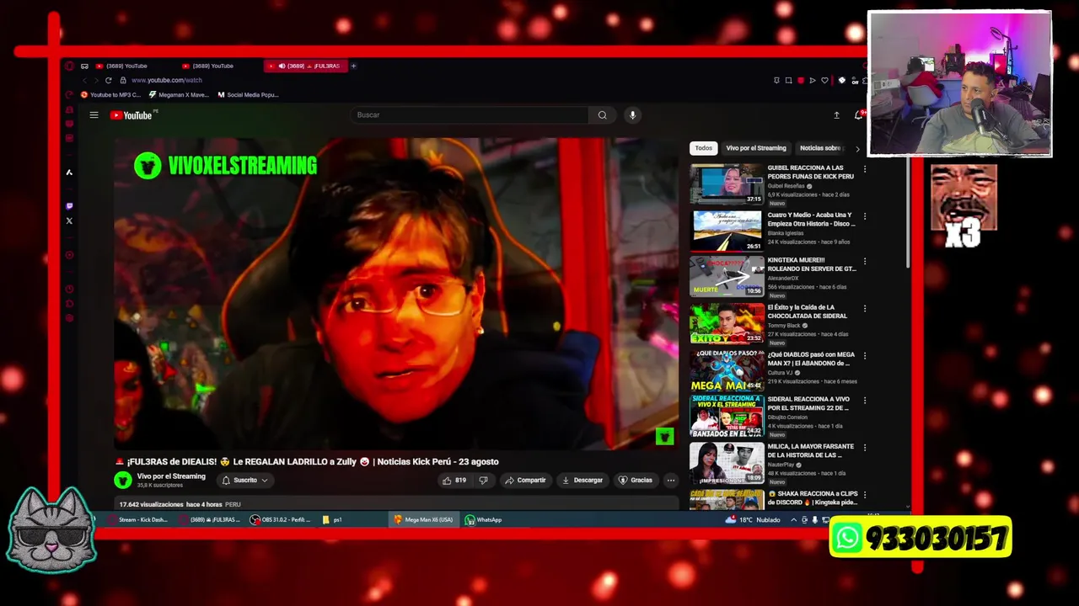This screenshot has height=606, width=1079.
Task: Activate voice search microphone icon
Action: pos(632,115)
